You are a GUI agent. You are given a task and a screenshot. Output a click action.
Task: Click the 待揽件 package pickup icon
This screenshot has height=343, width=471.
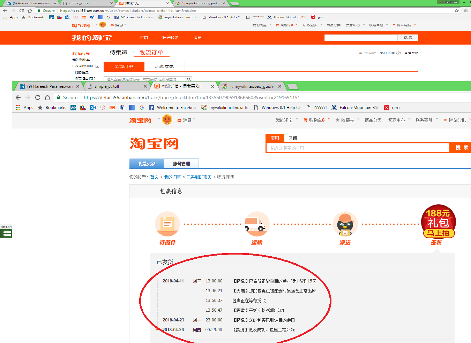(x=167, y=224)
